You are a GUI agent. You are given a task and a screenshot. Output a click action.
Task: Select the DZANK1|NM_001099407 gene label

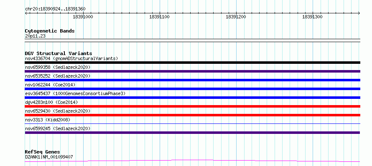pyautogui.click(x=49, y=157)
